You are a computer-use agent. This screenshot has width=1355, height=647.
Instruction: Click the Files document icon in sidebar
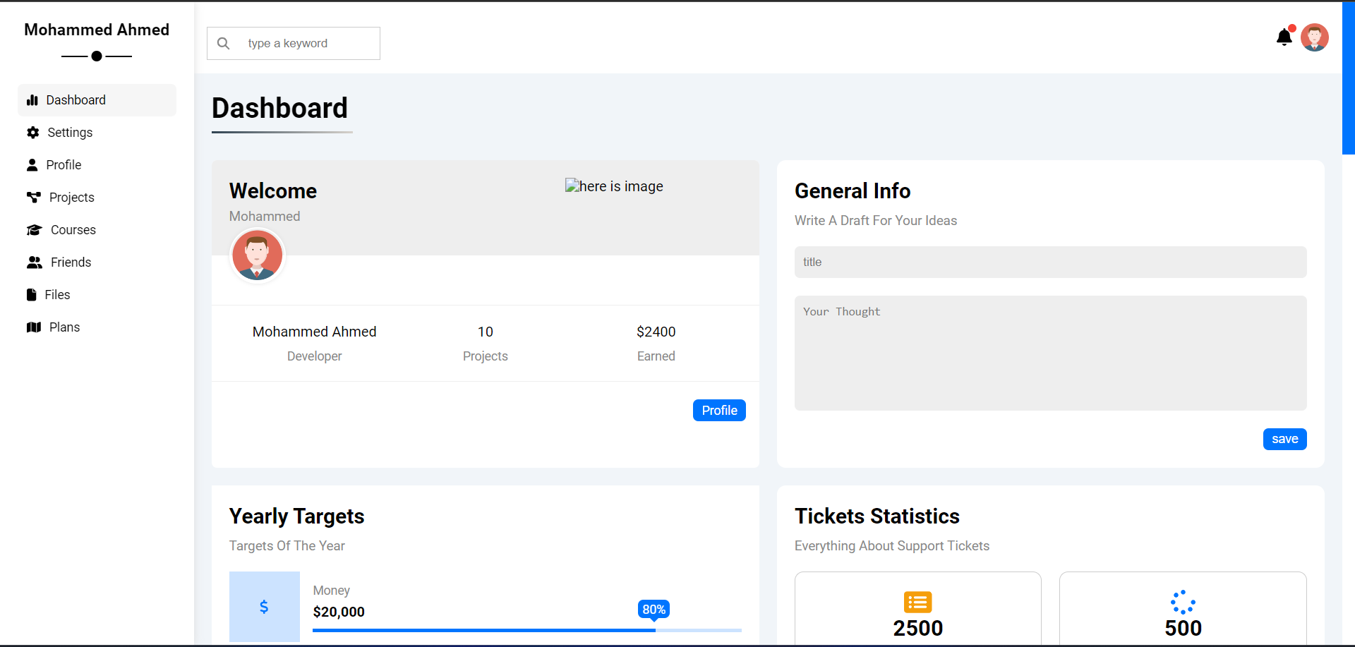[31, 295]
